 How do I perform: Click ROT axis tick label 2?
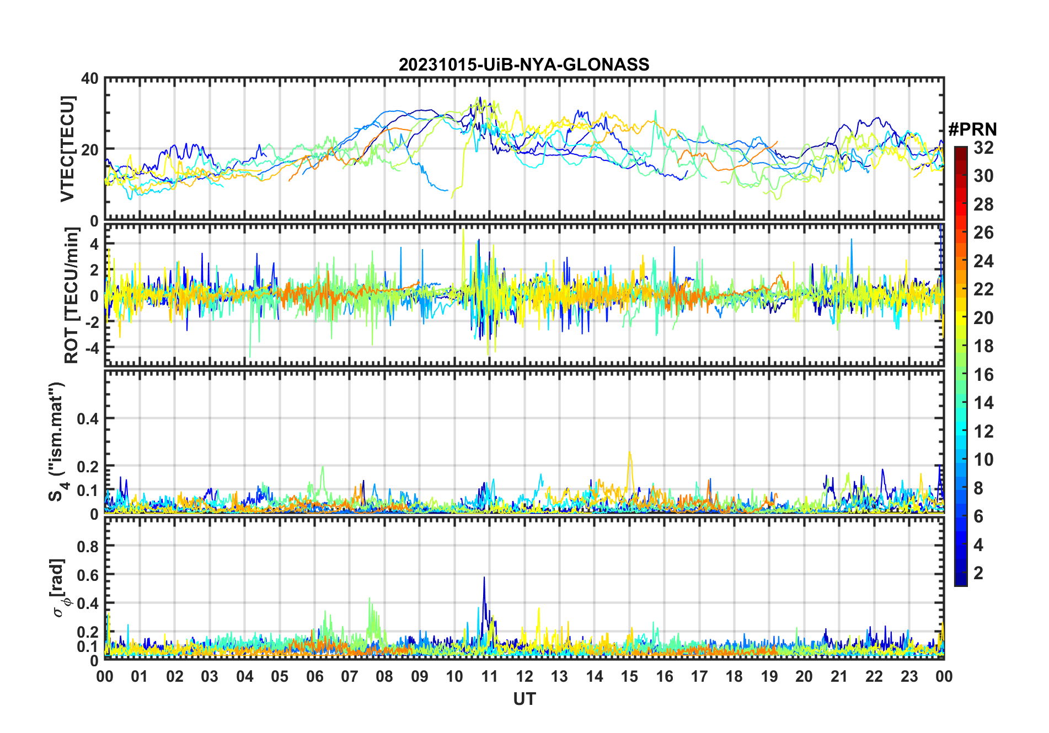pos(94,270)
